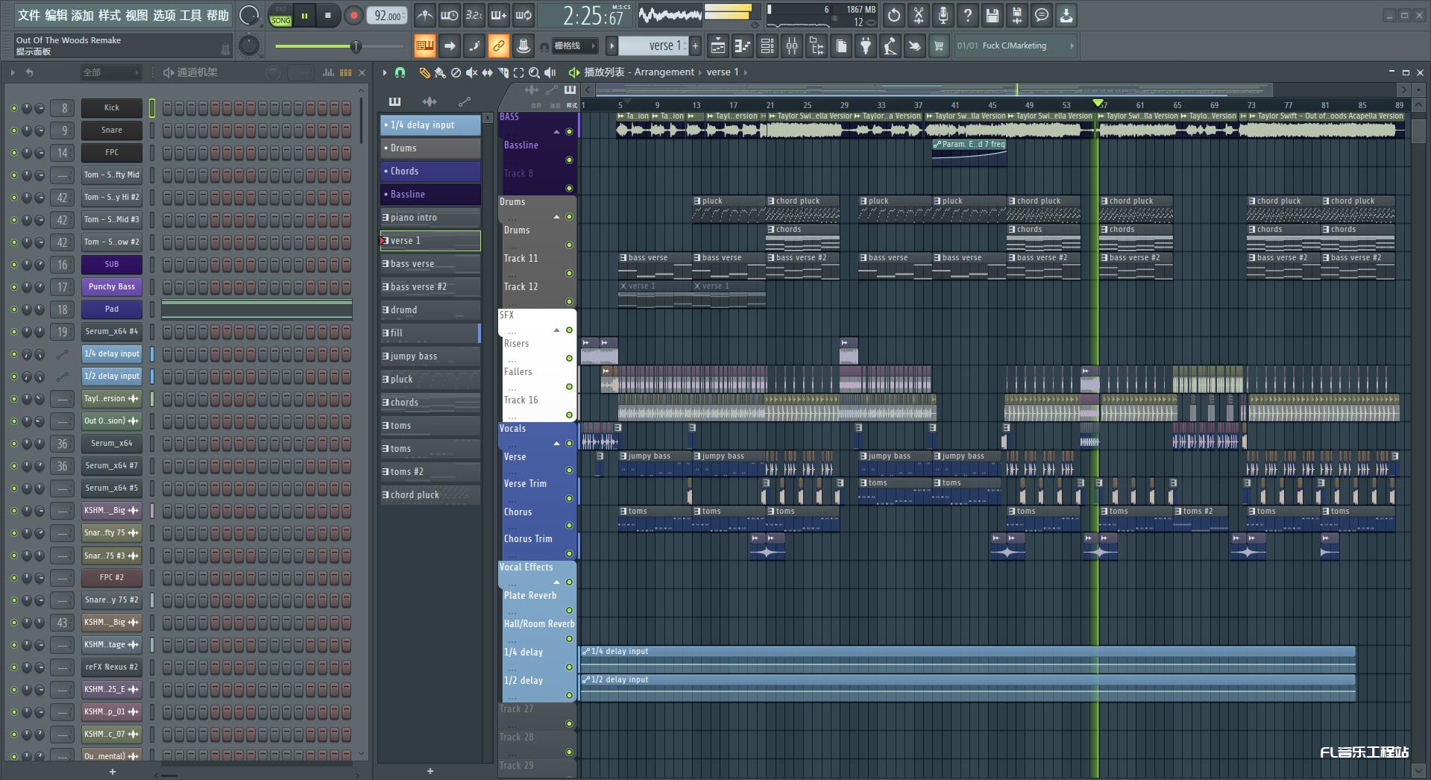This screenshot has width=1431, height=780.
Task: Expand the hint bar arrow beside CJMarketing
Action: tap(1072, 46)
